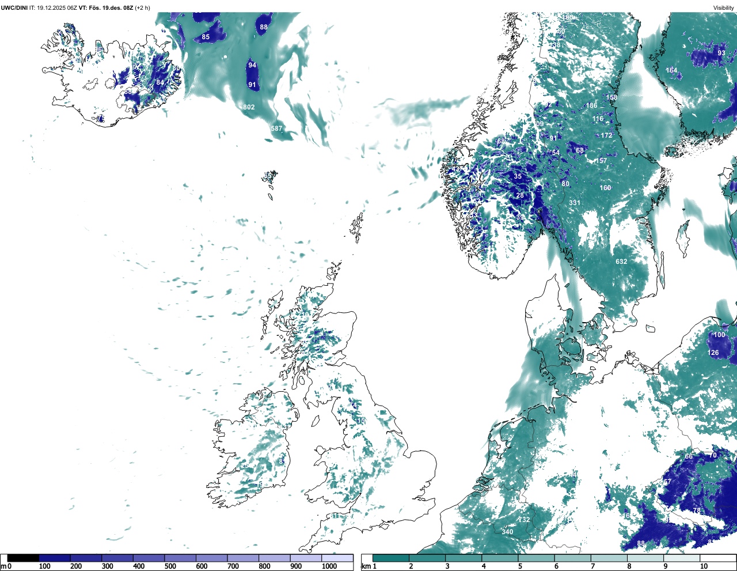Select the 4–5 km legend color segment
Image resolution: width=737 pixels, height=571 pixels.
pos(500,558)
